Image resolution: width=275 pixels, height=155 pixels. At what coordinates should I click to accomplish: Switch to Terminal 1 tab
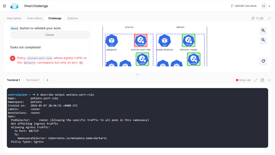pos(14,80)
